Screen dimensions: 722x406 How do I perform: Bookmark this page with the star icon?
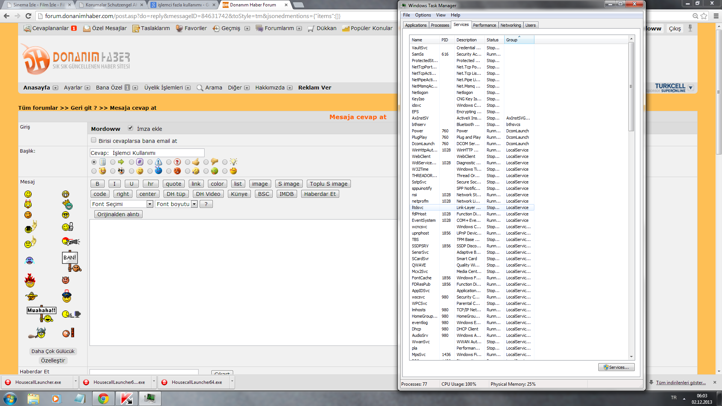tap(704, 16)
